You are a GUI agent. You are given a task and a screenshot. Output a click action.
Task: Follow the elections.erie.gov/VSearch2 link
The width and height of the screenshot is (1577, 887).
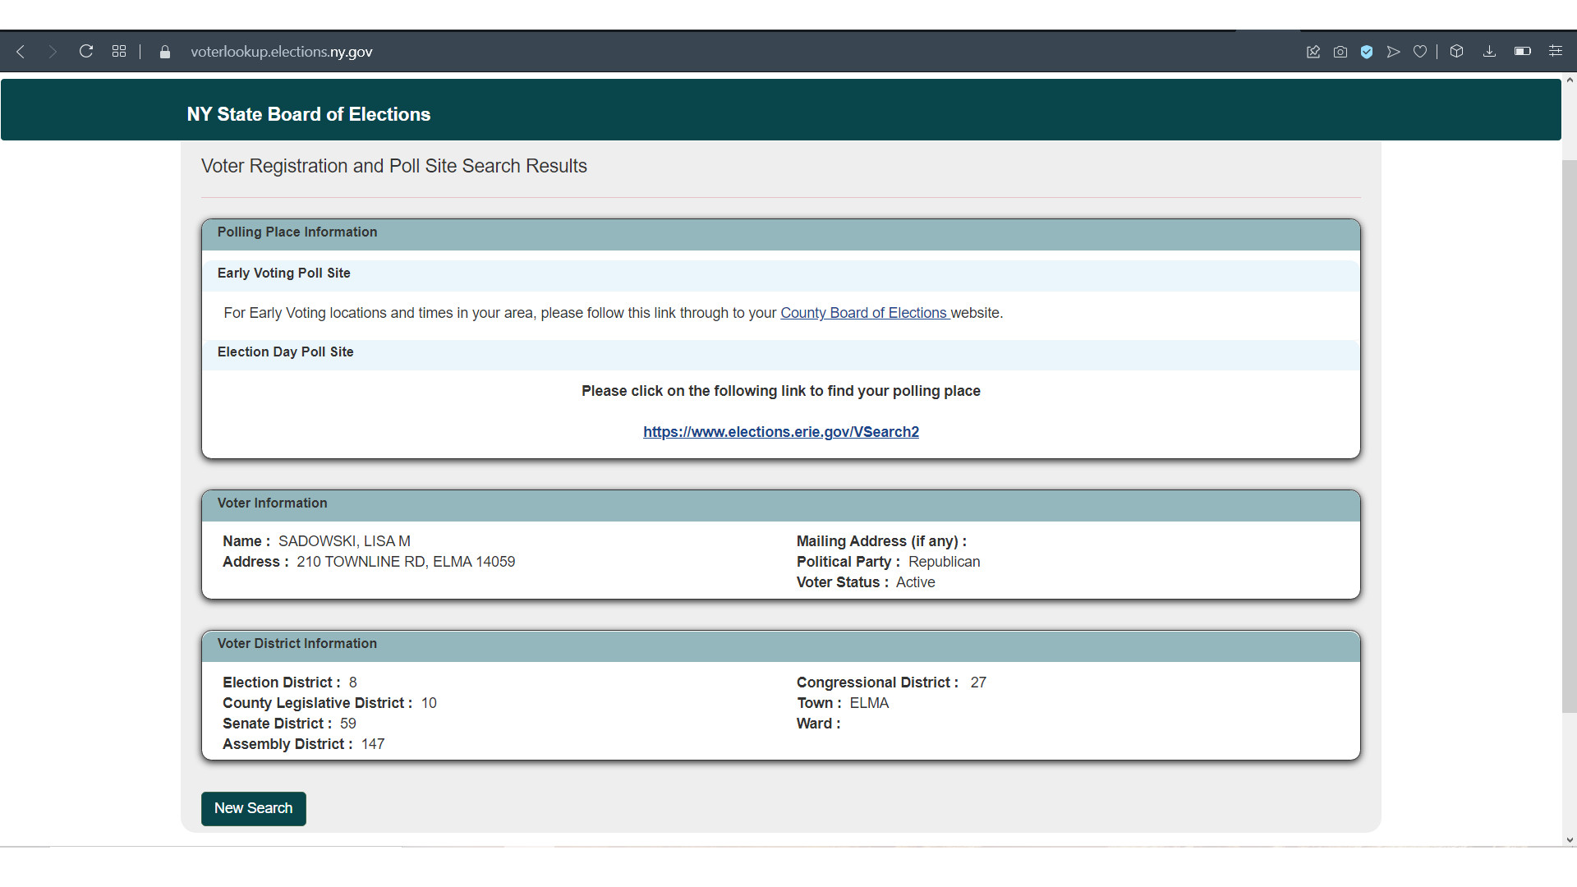point(781,432)
